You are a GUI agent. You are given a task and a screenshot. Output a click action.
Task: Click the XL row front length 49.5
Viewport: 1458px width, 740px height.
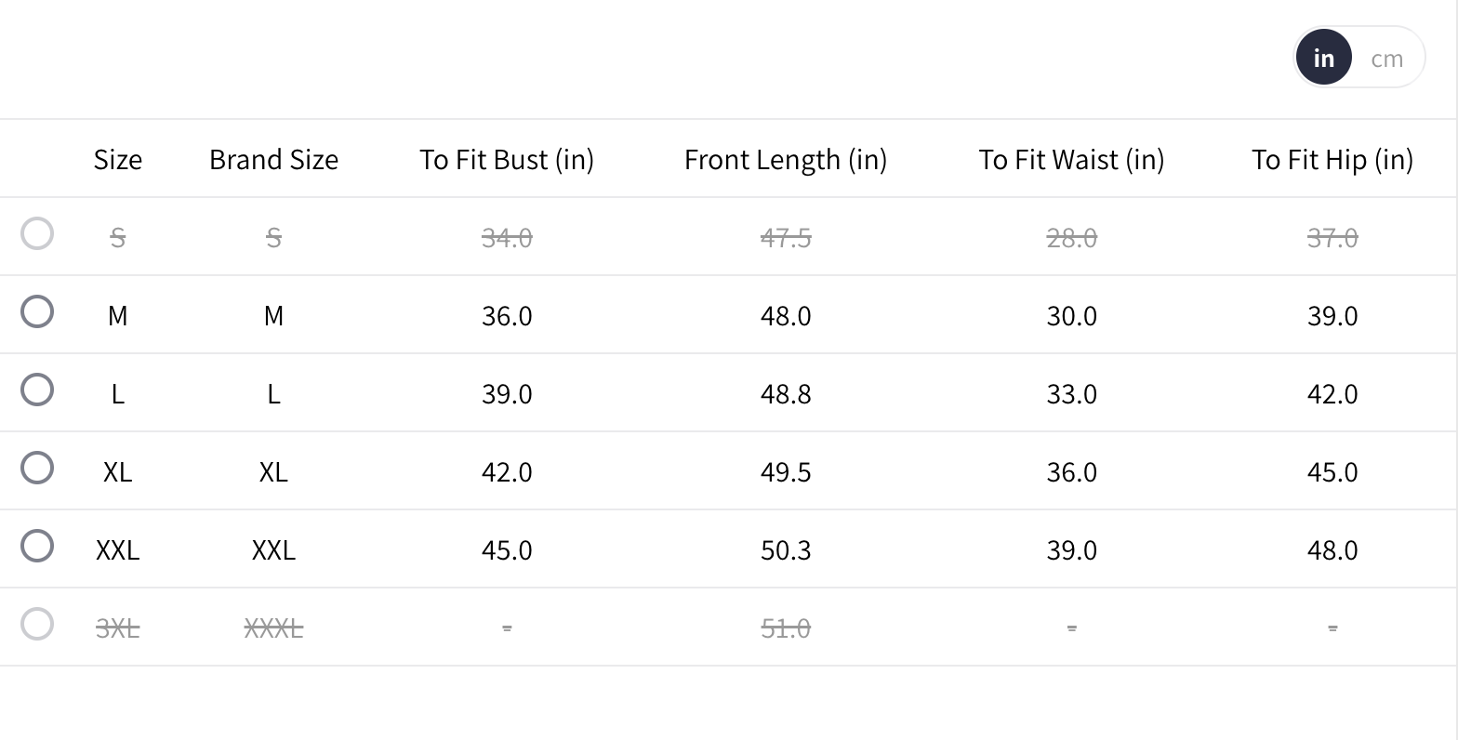tap(786, 472)
